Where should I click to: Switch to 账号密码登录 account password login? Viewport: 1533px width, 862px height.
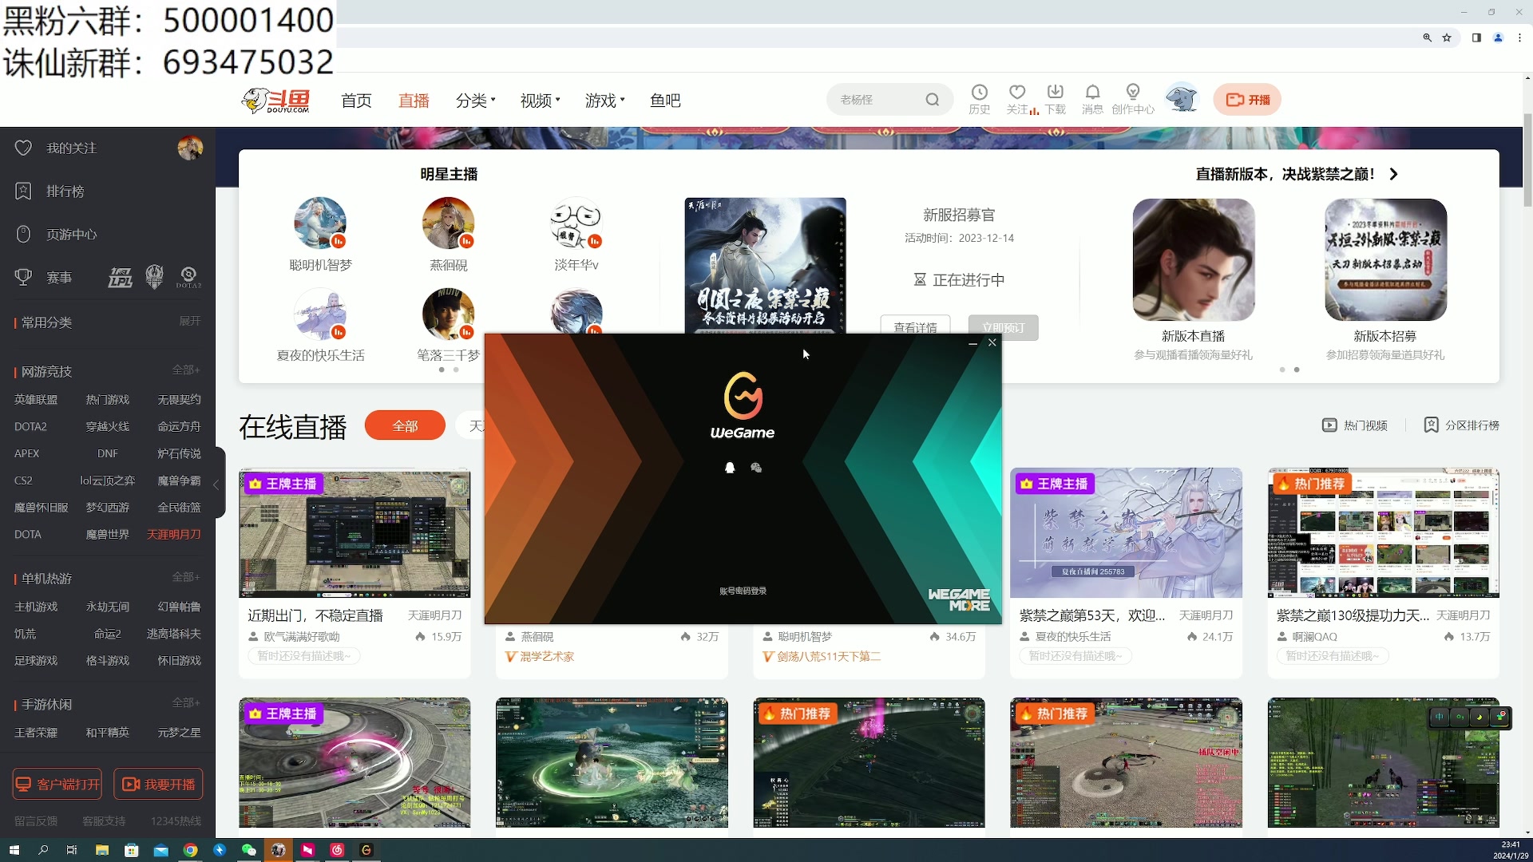(742, 591)
